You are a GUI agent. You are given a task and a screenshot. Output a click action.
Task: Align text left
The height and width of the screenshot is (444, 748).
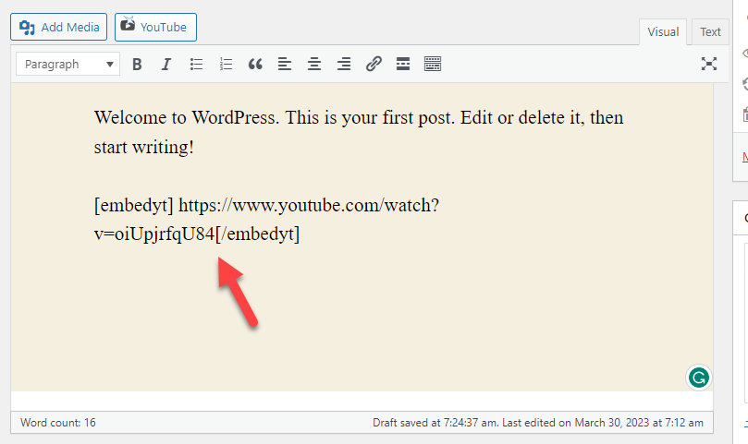[285, 64]
